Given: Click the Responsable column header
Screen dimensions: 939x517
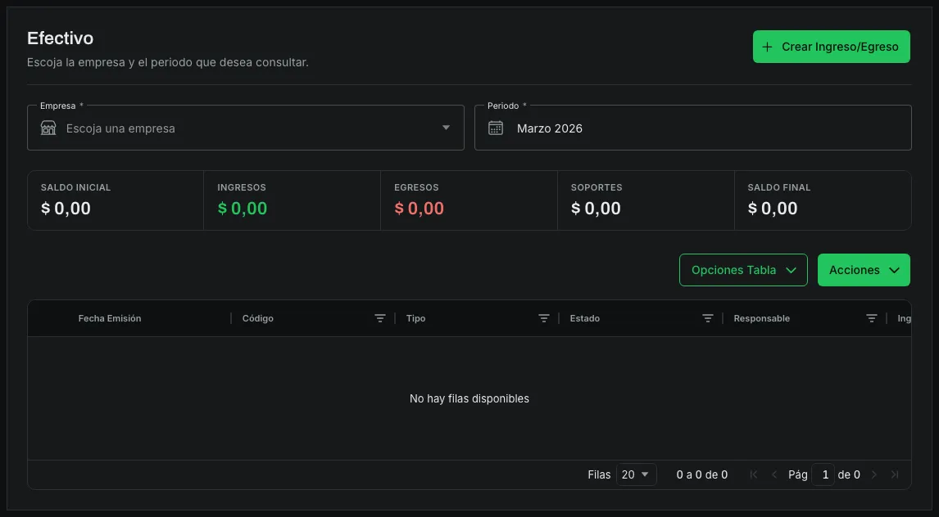Looking at the screenshot, I should coord(761,318).
